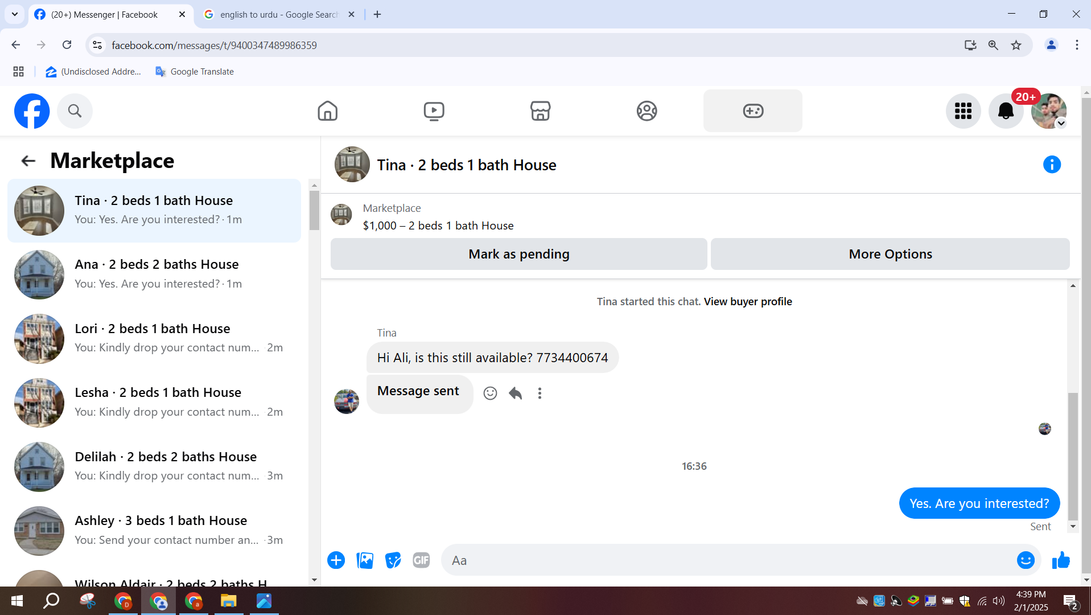Open the tab search dropdown arrow
Image resolution: width=1091 pixels, height=615 pixels.
click(15, 15)
